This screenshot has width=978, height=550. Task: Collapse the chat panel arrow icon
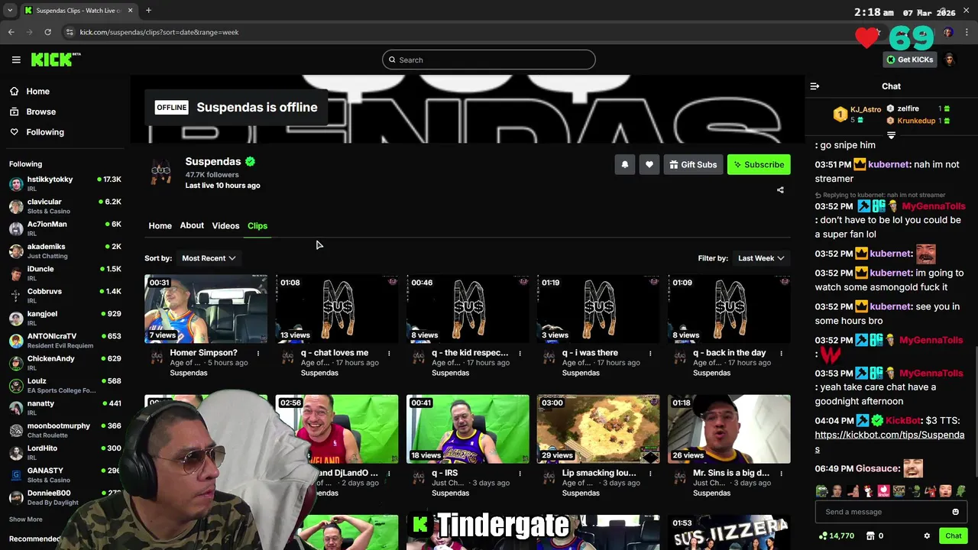(814, 86)
